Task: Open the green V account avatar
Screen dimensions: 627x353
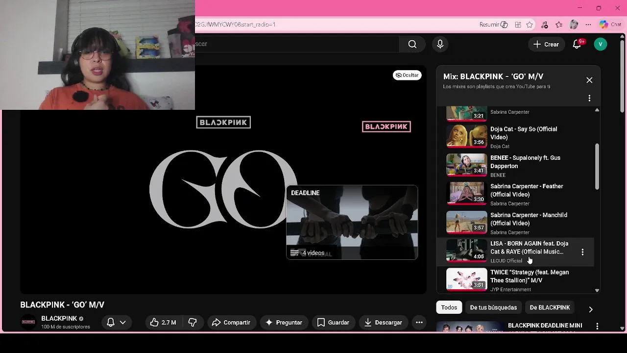Action: coord(601,44)
